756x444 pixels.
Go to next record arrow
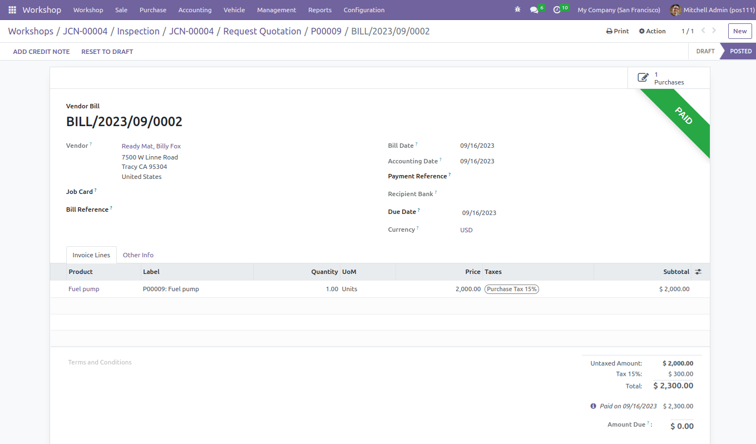[714, 31]
